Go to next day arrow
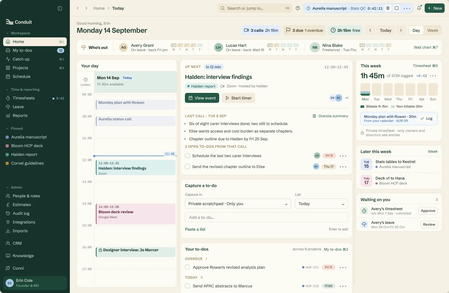This screenshot has height=293, width=449. tap(401, 30)
